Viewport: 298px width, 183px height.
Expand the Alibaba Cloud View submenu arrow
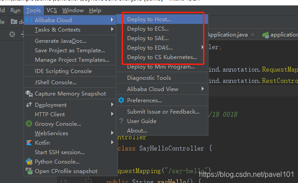click(203, 89)
